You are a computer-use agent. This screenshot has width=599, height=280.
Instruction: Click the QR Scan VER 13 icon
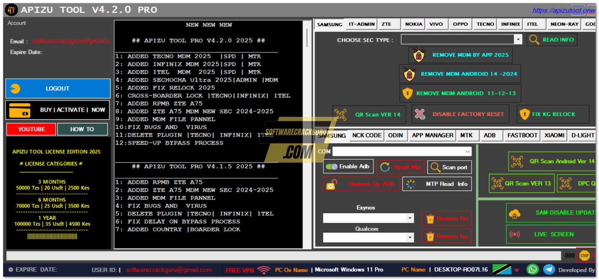tap(498, 183)
